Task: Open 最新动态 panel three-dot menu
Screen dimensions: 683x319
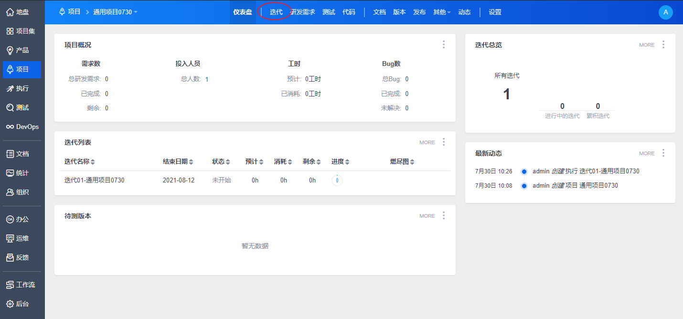Action: coord(663,153)
